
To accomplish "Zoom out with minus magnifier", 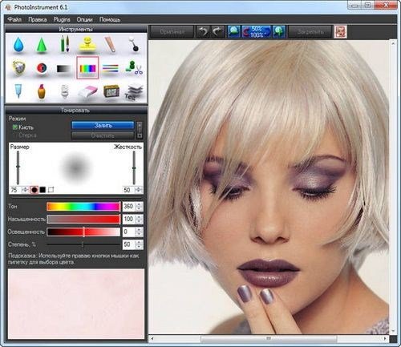I will (234, 32).
